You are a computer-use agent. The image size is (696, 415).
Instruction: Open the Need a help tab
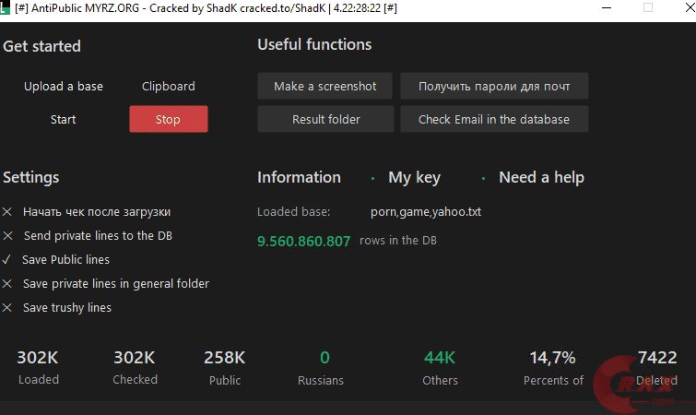541,178
